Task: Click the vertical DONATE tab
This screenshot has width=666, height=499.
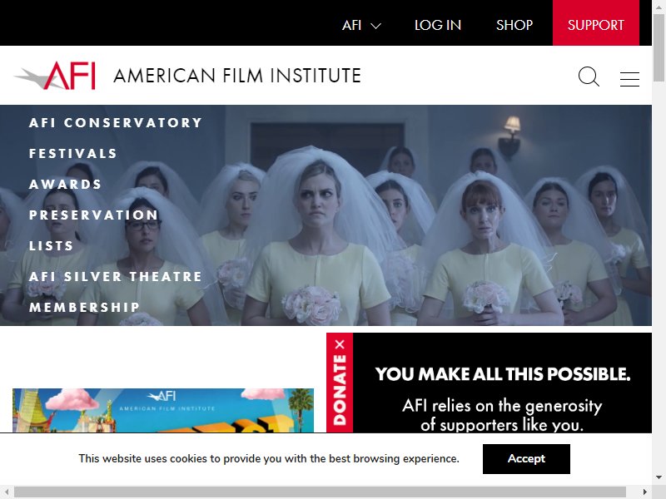Action: 340,389
